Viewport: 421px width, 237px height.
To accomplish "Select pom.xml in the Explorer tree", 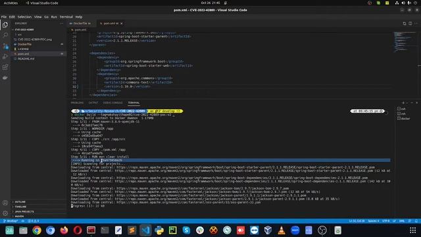I will 38,54.
